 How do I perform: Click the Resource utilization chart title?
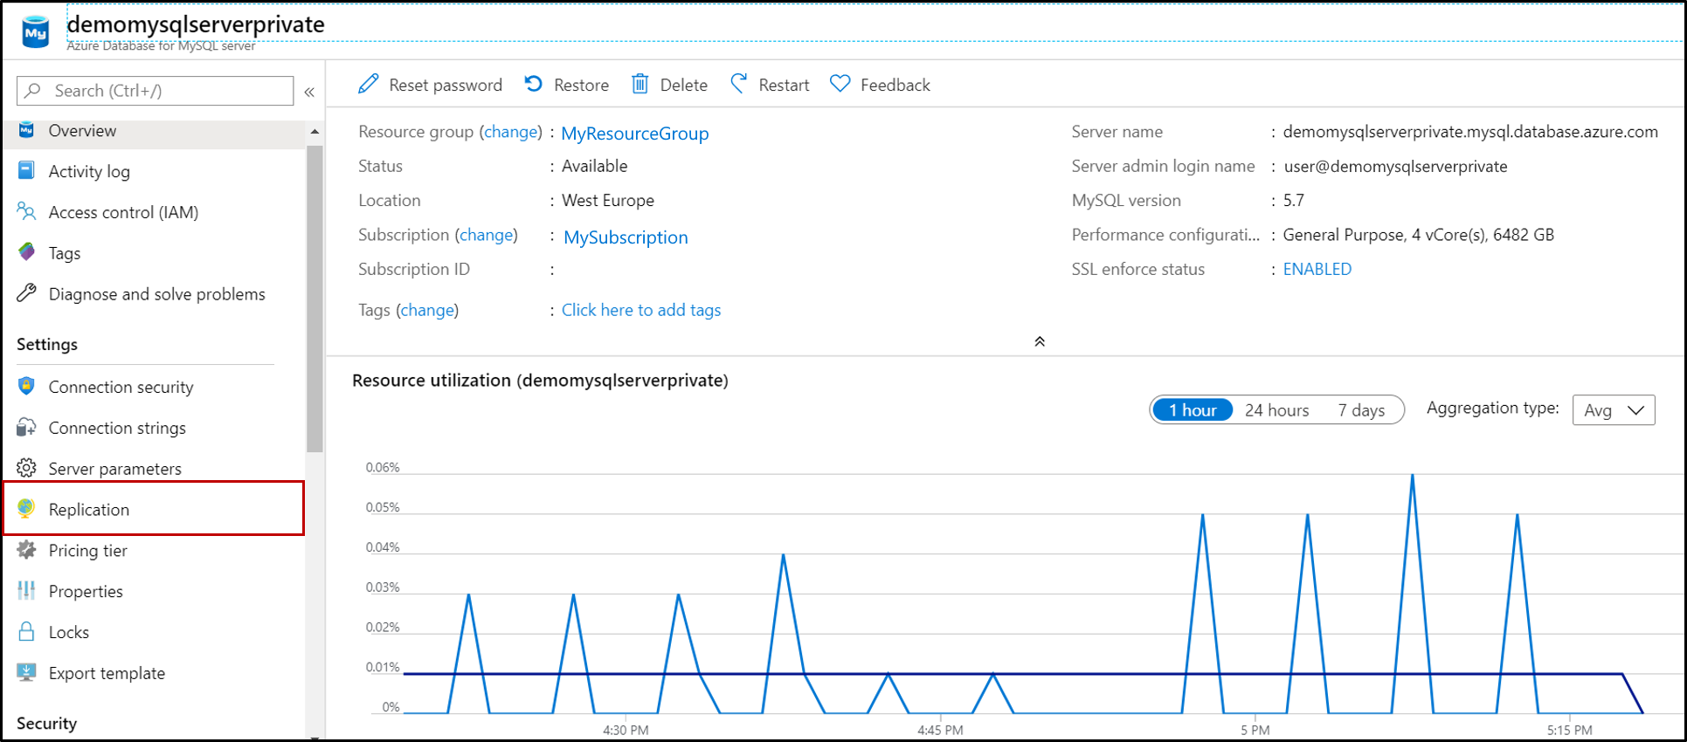540,381
